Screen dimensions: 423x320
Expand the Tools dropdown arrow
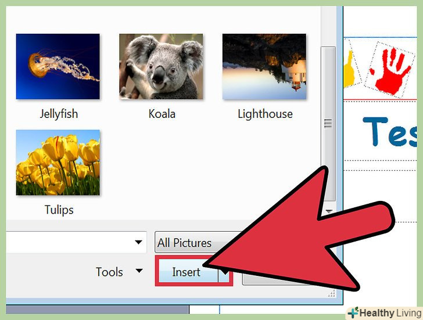(139, 271)
